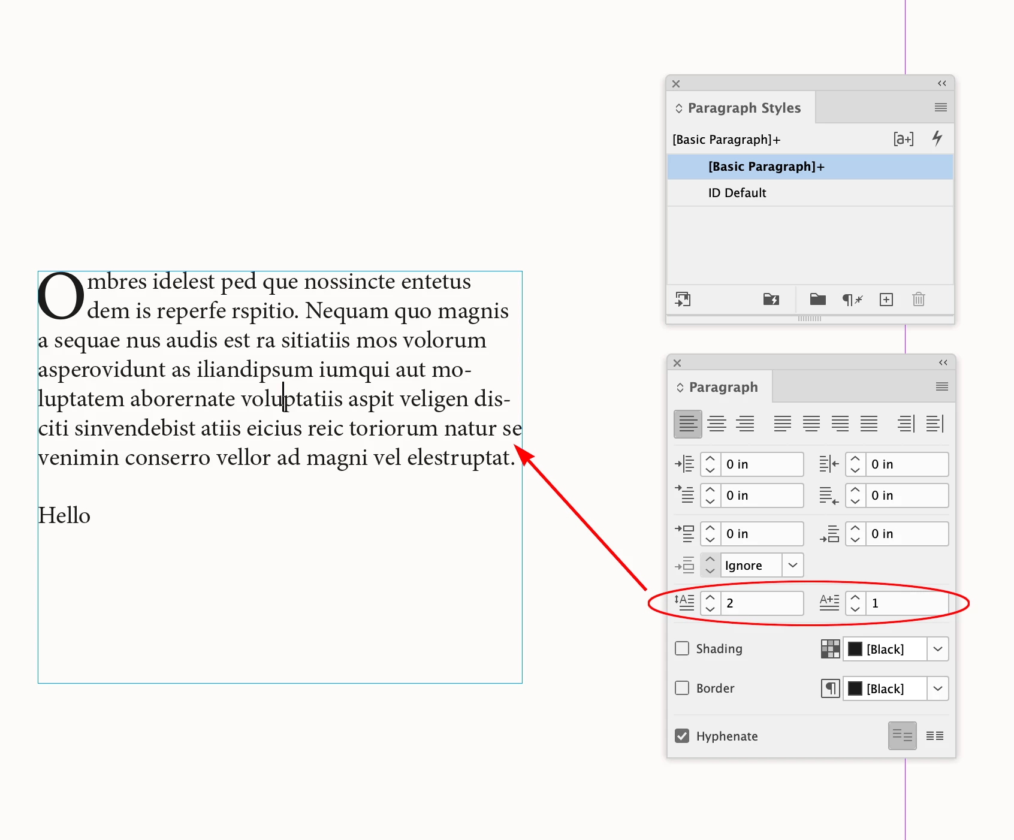Click the Right Indent field
Viewport: 1014px width, 840px height.
907,464
